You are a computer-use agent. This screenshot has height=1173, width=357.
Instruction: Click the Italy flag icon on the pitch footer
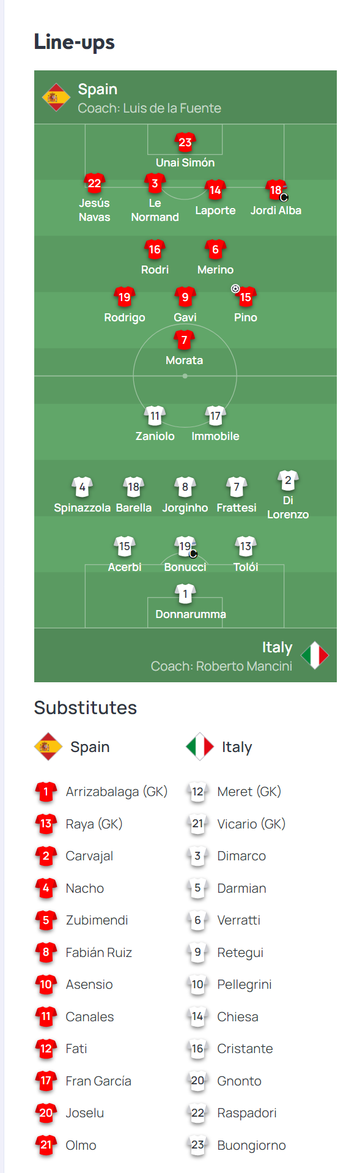315,655
